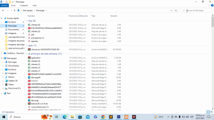Image resolution: width=214 pixels, height=120 pixels.
Task: Open Task View on the taskbar
Action: coord(57,117)
